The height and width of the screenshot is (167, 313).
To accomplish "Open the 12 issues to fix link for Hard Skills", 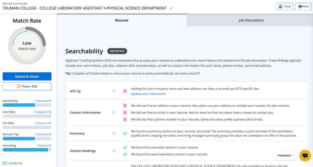I will click(42, 112).
